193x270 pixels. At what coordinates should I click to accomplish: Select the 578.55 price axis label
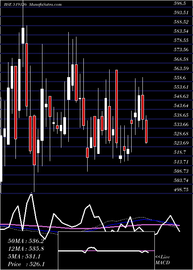[181, 40]
